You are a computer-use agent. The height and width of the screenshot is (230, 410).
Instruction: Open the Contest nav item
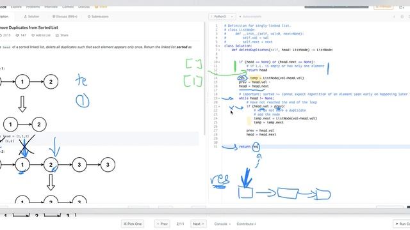[x=68, y=7]
